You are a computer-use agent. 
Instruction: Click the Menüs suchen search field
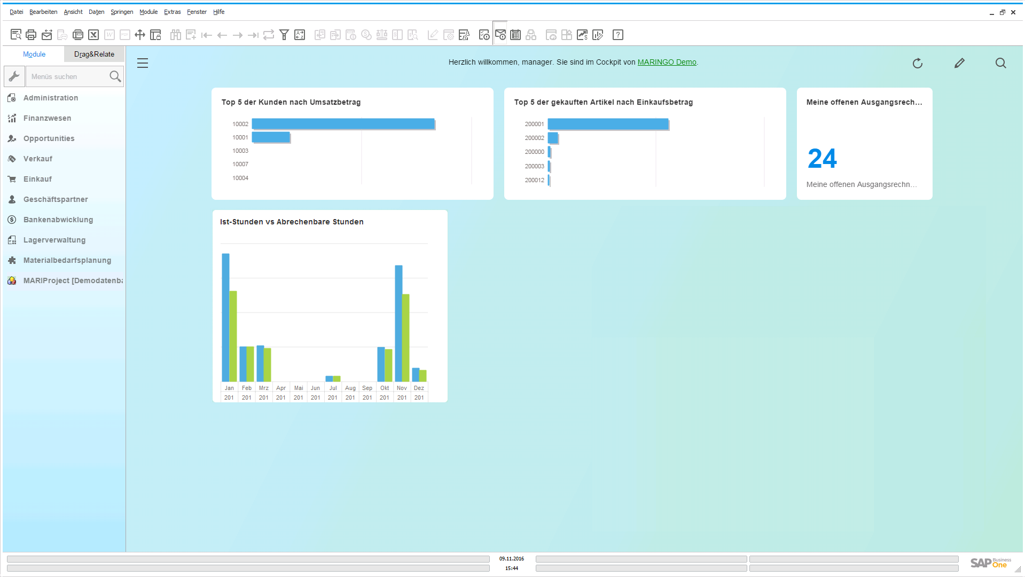67,76
